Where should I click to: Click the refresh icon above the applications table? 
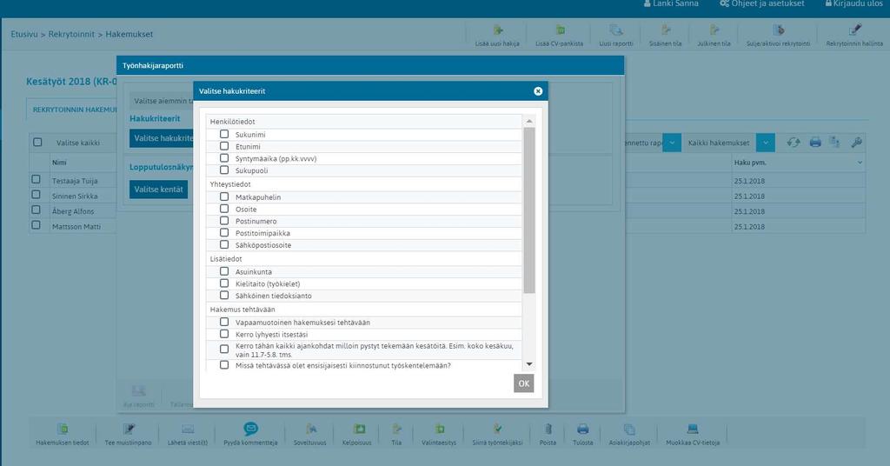(x=794, y=143)
